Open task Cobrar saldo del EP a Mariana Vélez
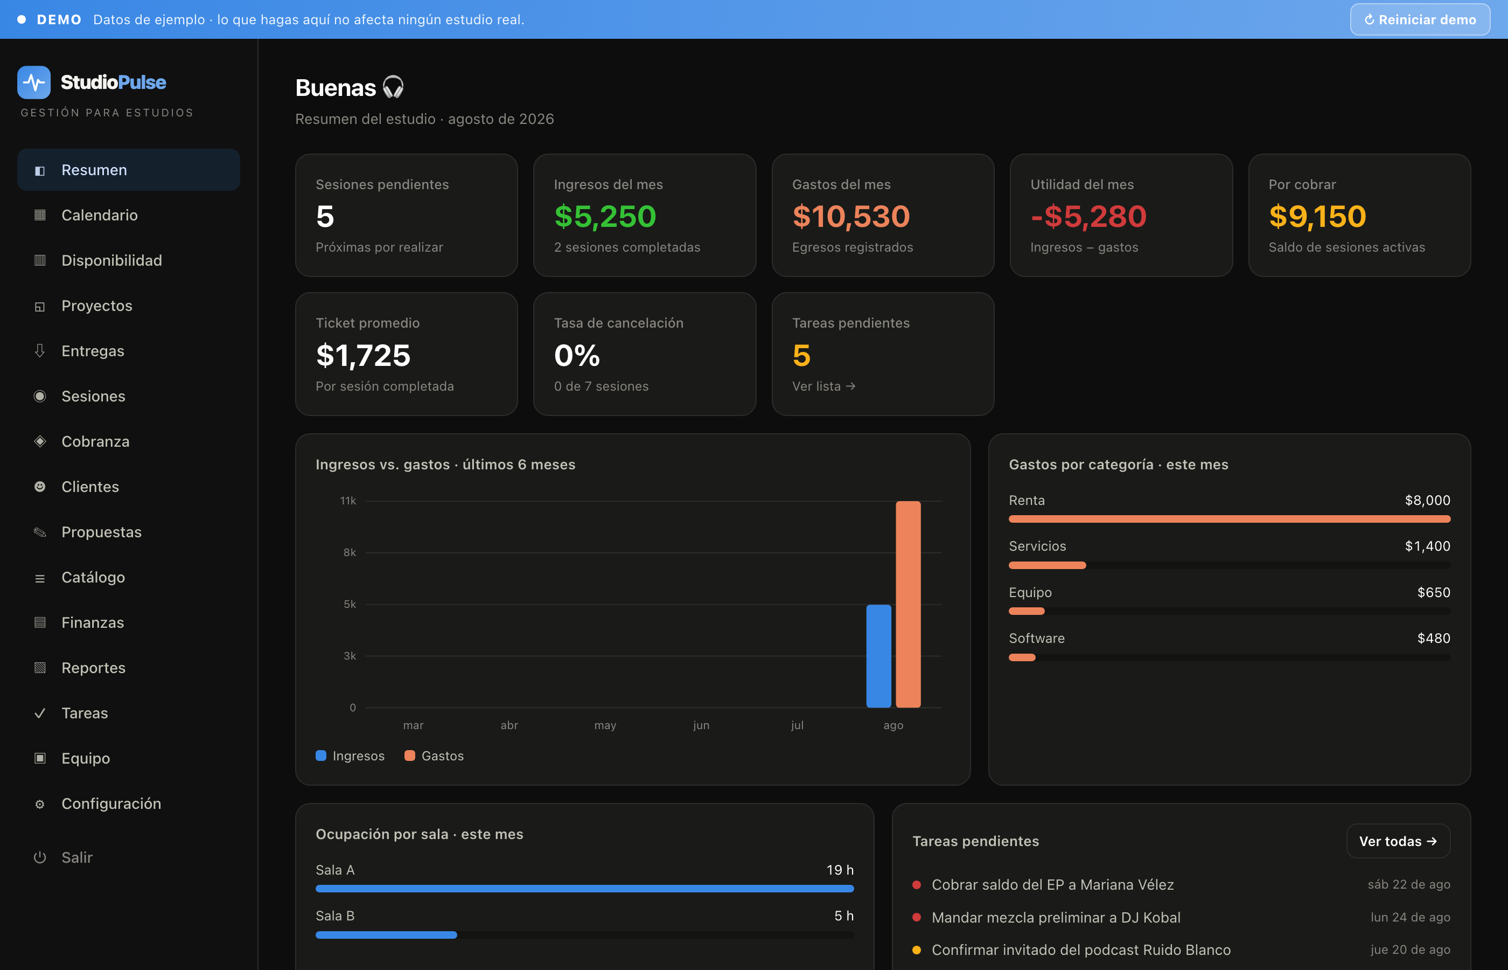The height and width of the screenshot is (970, 1508). (x=1181, y=885)
